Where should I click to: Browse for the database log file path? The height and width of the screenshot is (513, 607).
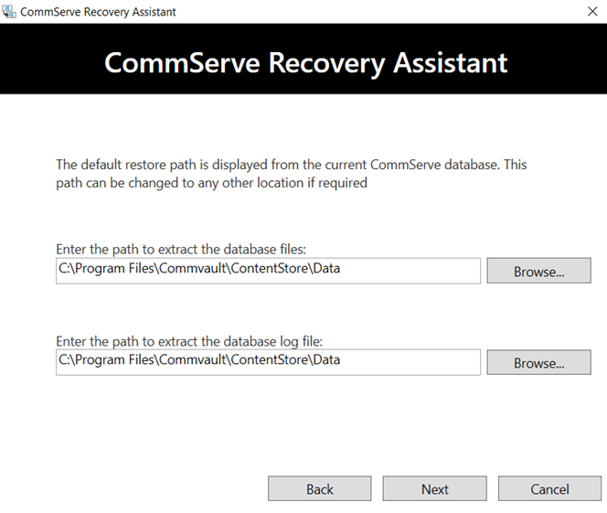pyautogui.click(x=538, y=362)
